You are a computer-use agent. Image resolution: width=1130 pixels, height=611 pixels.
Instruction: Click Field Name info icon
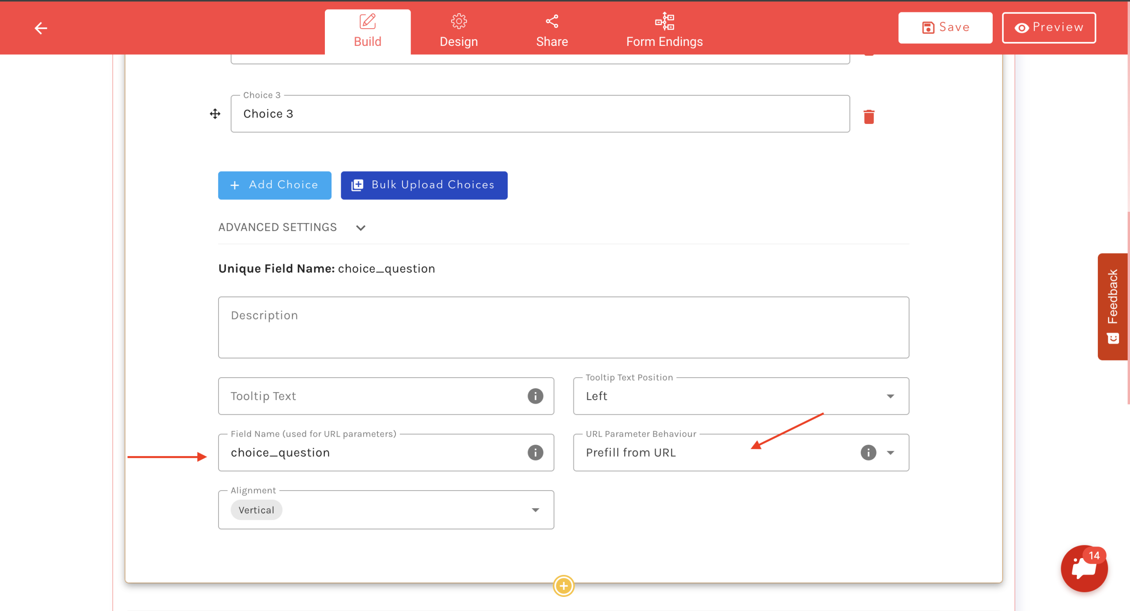(x=535, y=453)
